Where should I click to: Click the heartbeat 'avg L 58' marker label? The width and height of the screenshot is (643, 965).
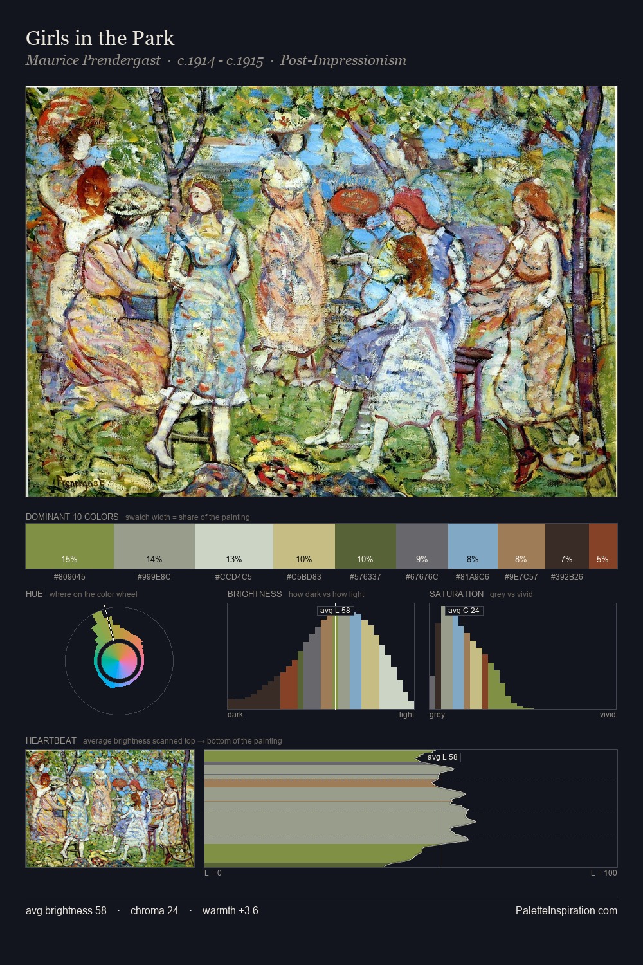pos(442,757)
